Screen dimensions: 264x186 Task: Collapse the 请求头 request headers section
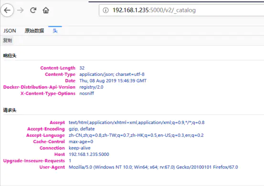point(10,110)
